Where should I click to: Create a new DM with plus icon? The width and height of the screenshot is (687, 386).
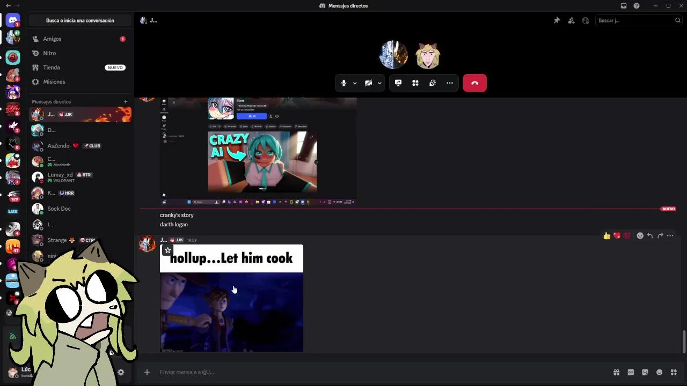click(x=126, y=102)
